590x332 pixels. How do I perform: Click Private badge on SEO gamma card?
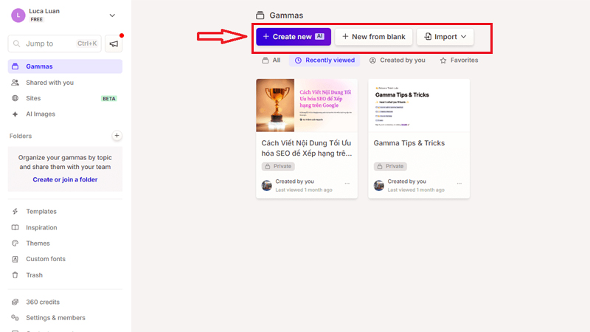278,167
